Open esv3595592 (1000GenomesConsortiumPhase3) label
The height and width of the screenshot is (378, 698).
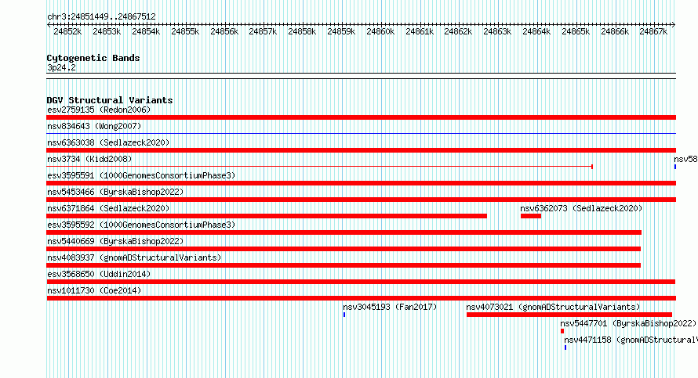141,225
